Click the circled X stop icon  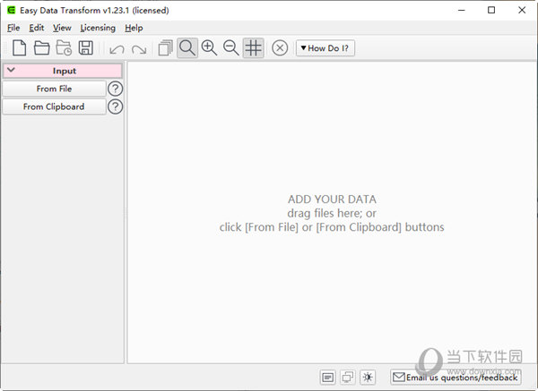[x=280, y=47]
